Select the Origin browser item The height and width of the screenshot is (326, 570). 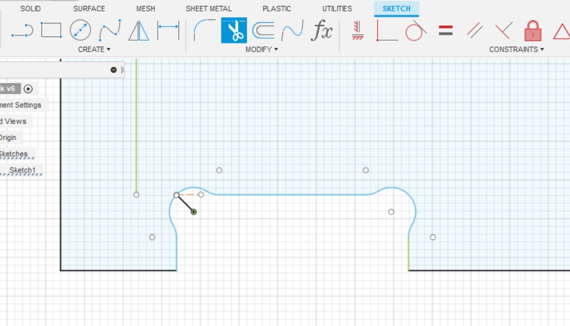point(8,138)
